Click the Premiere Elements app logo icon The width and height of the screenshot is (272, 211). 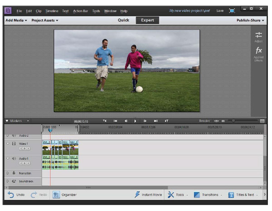(8, 11)
